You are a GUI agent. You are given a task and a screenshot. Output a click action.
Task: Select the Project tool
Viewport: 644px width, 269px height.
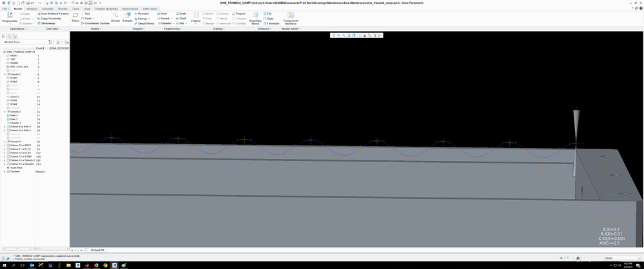tap(239, 14)
